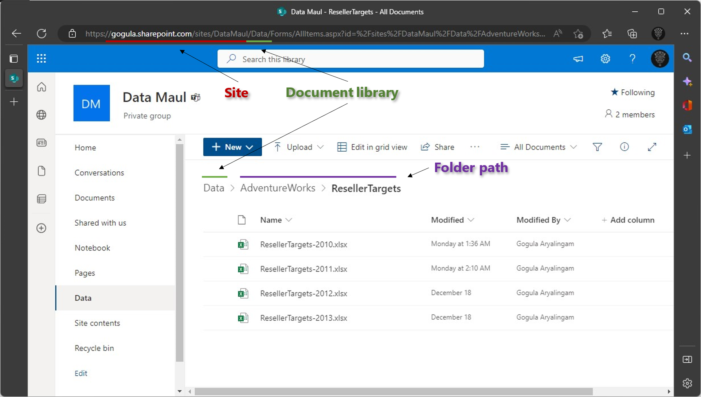
Task: Click the Excel icon for ResellerTargets-2010.xlsx
Action: click(243, 244)
